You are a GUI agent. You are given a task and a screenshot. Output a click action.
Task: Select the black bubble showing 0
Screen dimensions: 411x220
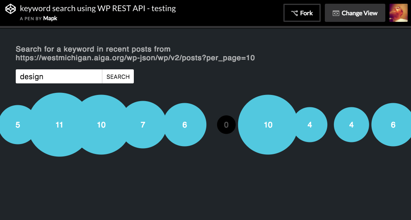coord(226,125)
